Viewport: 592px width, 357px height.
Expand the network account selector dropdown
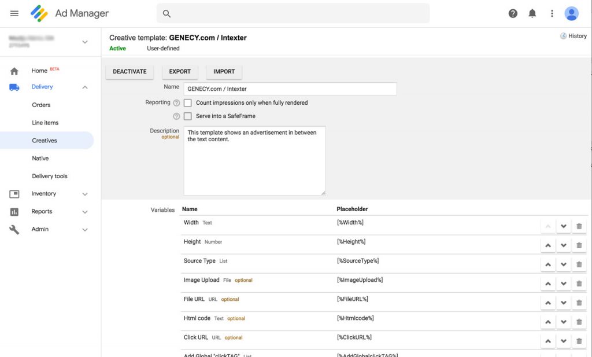[85, 42]
